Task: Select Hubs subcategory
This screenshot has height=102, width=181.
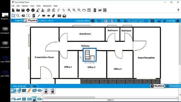Action: click(x=24, y=99)
